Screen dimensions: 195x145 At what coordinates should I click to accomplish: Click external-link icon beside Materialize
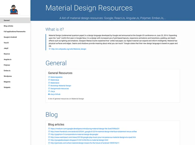[x=49, y=83]
